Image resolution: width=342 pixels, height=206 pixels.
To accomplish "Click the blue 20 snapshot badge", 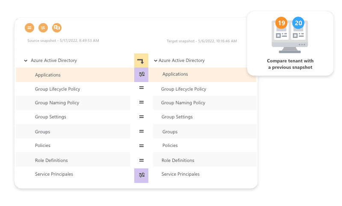I will click(x=298, y=23).
